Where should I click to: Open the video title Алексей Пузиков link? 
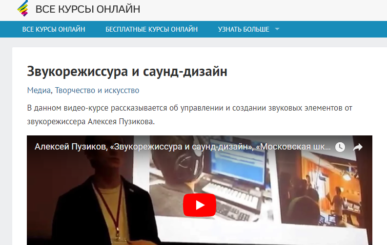[x=183, y=147]
